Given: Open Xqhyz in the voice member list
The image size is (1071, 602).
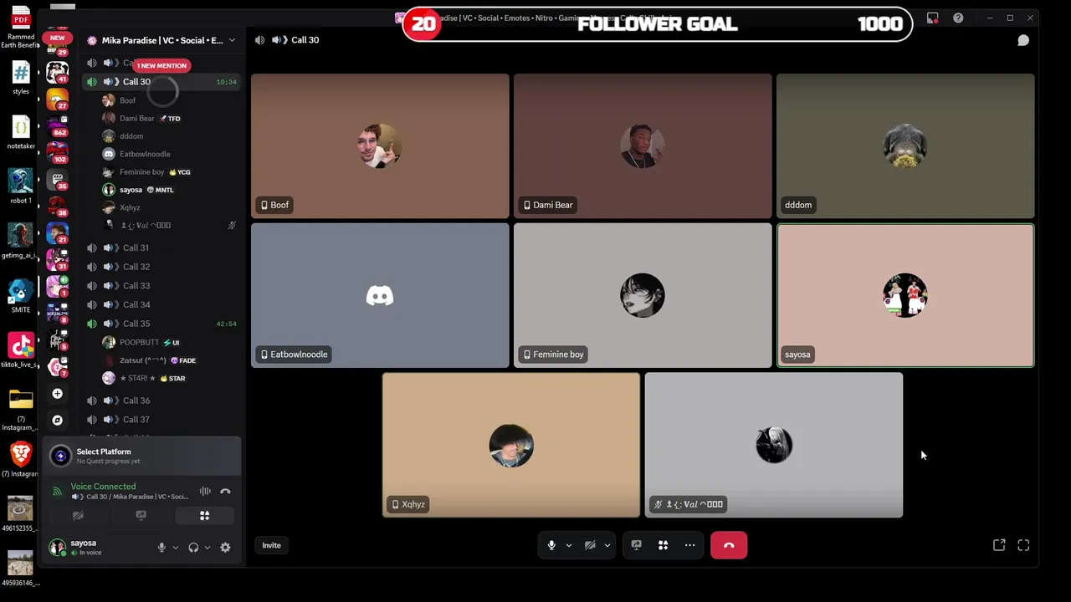Looking at the screenshot, I should click(x=169, y=207).
